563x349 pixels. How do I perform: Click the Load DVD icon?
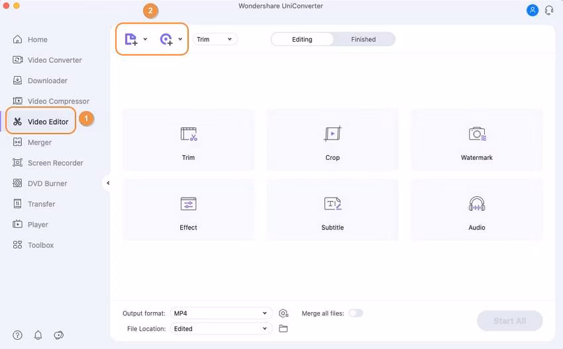pos(166,40)
